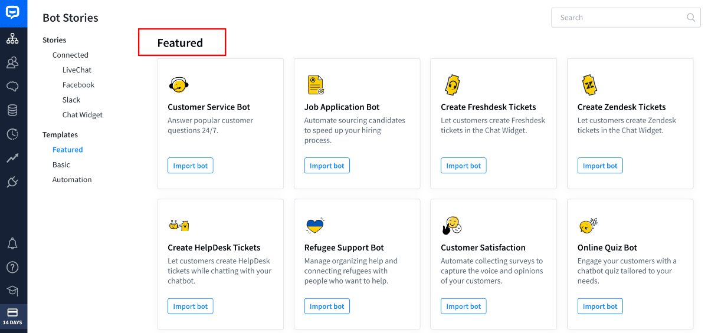Open the LiveChat connected stories
This screenshot has height=333, width=708.
pos(77,70)
